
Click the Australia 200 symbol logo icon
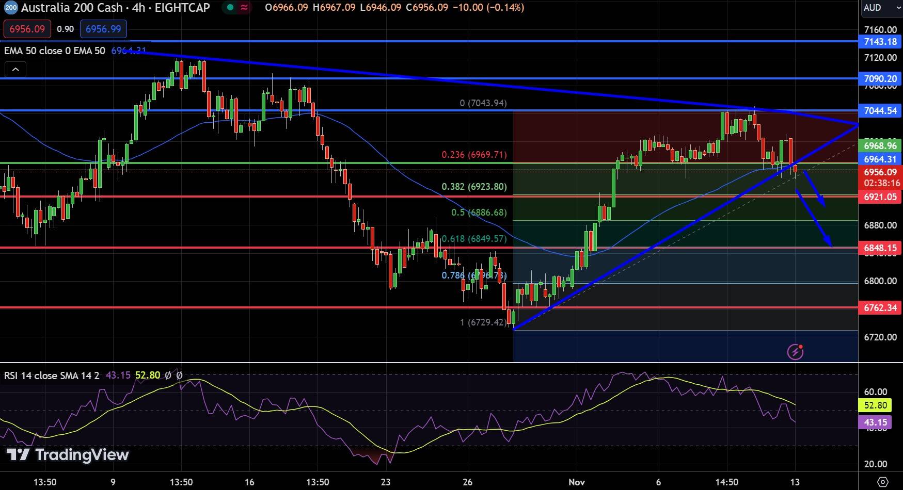click(x=11, y=7)
